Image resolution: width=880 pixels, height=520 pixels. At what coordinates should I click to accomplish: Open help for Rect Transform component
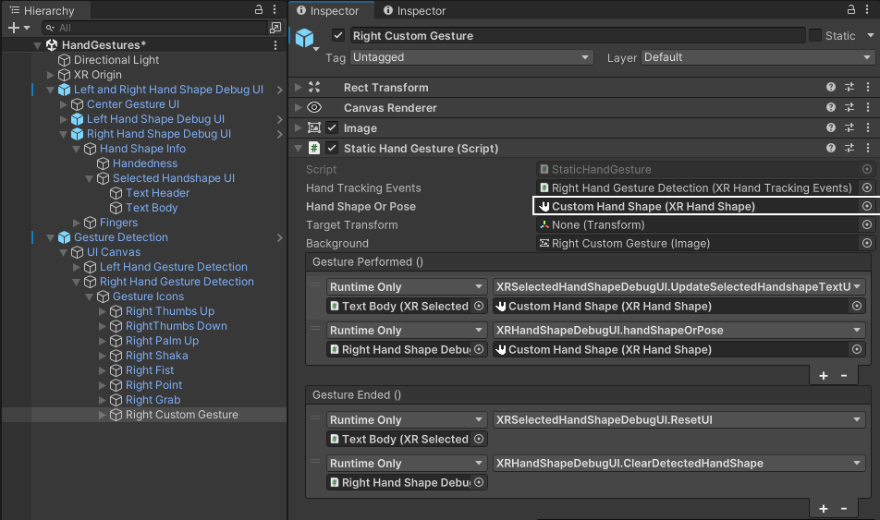831,88
